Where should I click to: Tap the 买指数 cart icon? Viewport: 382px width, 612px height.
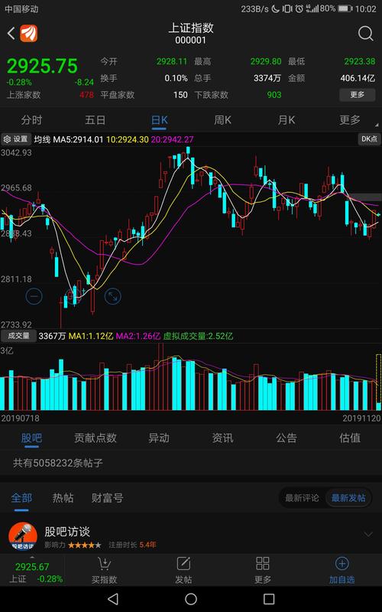104,564
